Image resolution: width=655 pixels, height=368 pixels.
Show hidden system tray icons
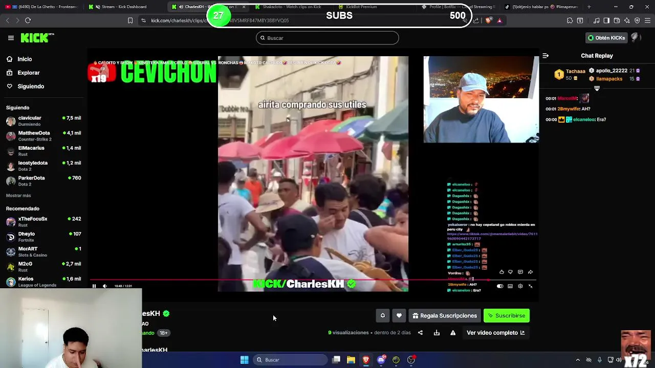pos(578,360)
